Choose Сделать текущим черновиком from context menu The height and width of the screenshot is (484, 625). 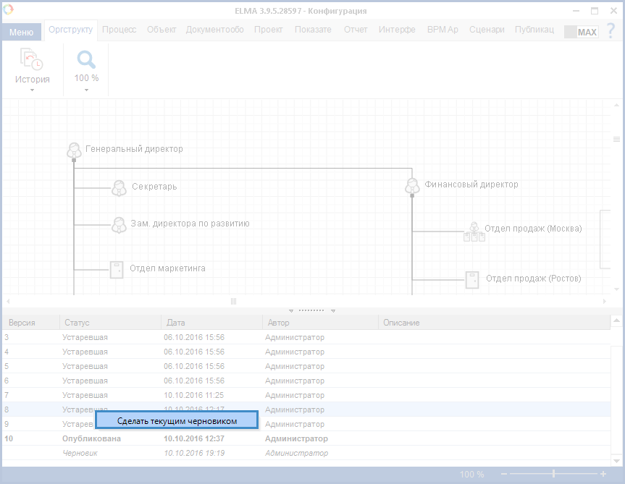coord(177,420)
